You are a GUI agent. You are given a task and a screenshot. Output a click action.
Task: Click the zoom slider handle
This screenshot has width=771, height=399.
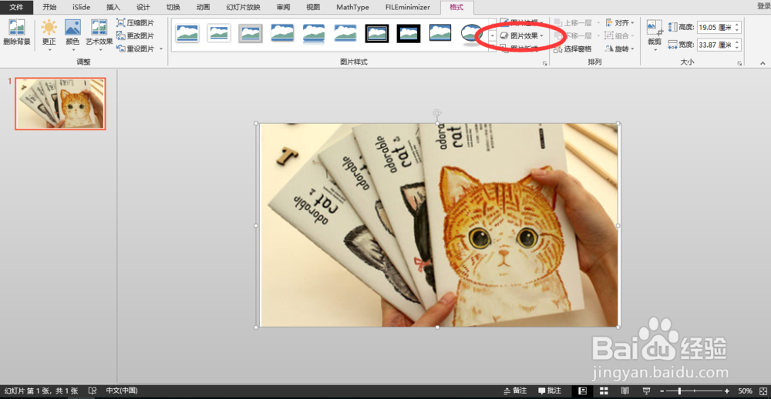pyautogui.click(x=681, y=391)
